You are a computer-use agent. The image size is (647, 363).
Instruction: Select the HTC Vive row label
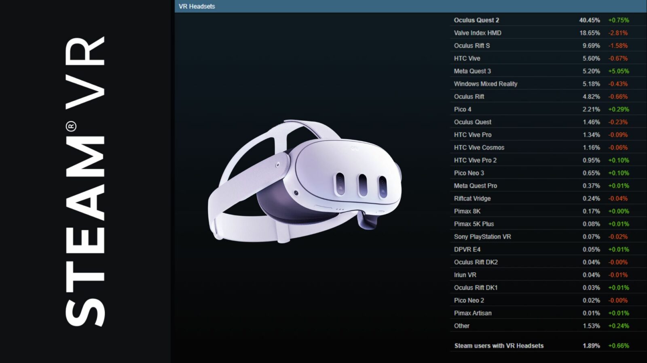point(467,58)
